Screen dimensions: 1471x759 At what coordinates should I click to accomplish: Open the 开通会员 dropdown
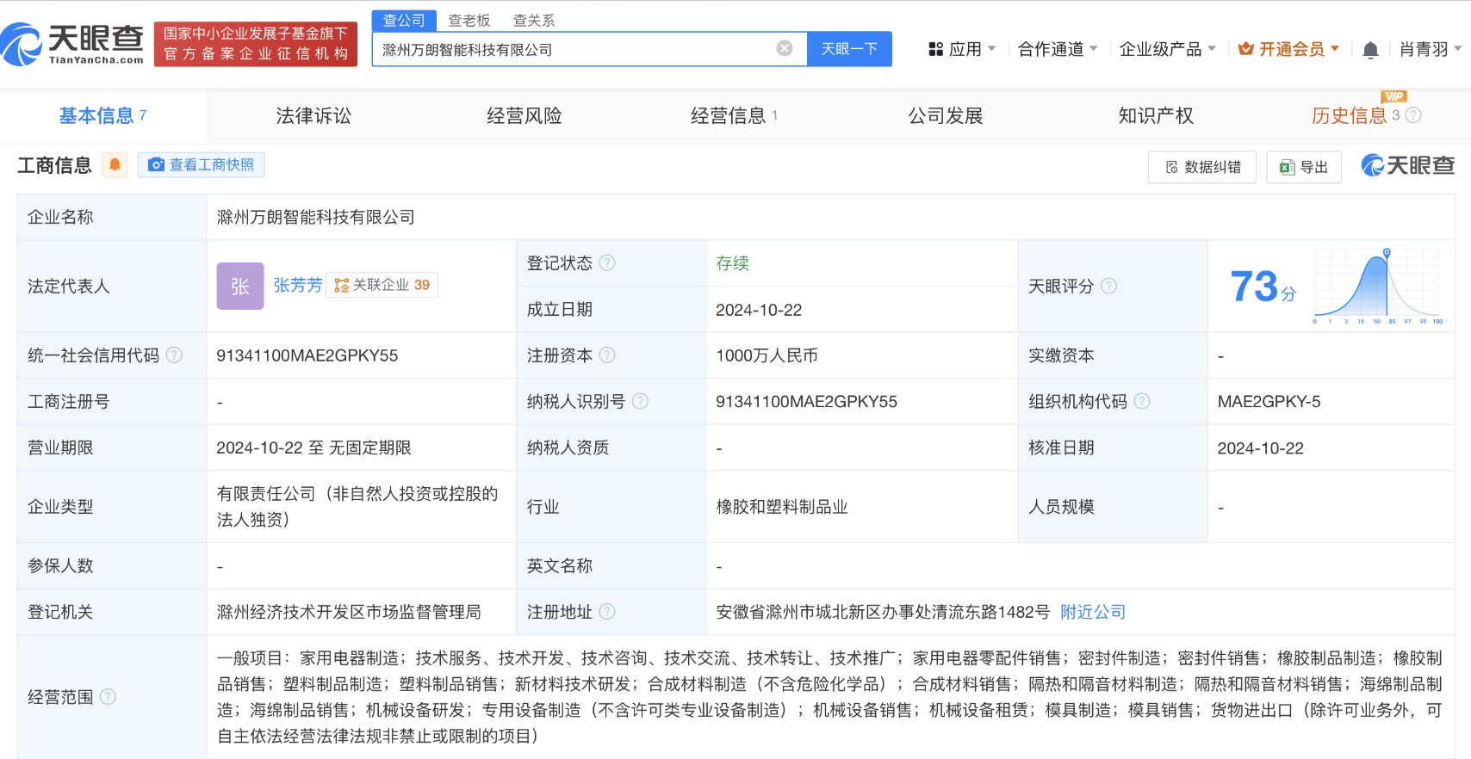coord(1288,49)
